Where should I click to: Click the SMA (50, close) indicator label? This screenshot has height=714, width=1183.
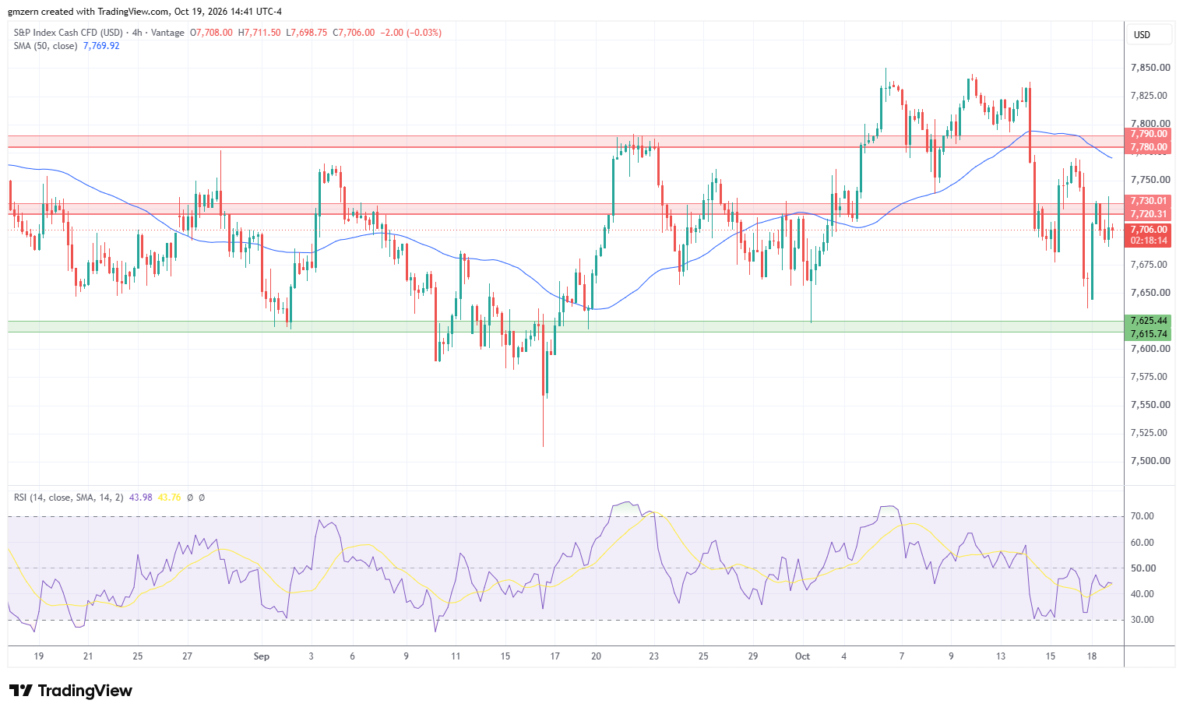pyautogui.click(x=45, y=46)
